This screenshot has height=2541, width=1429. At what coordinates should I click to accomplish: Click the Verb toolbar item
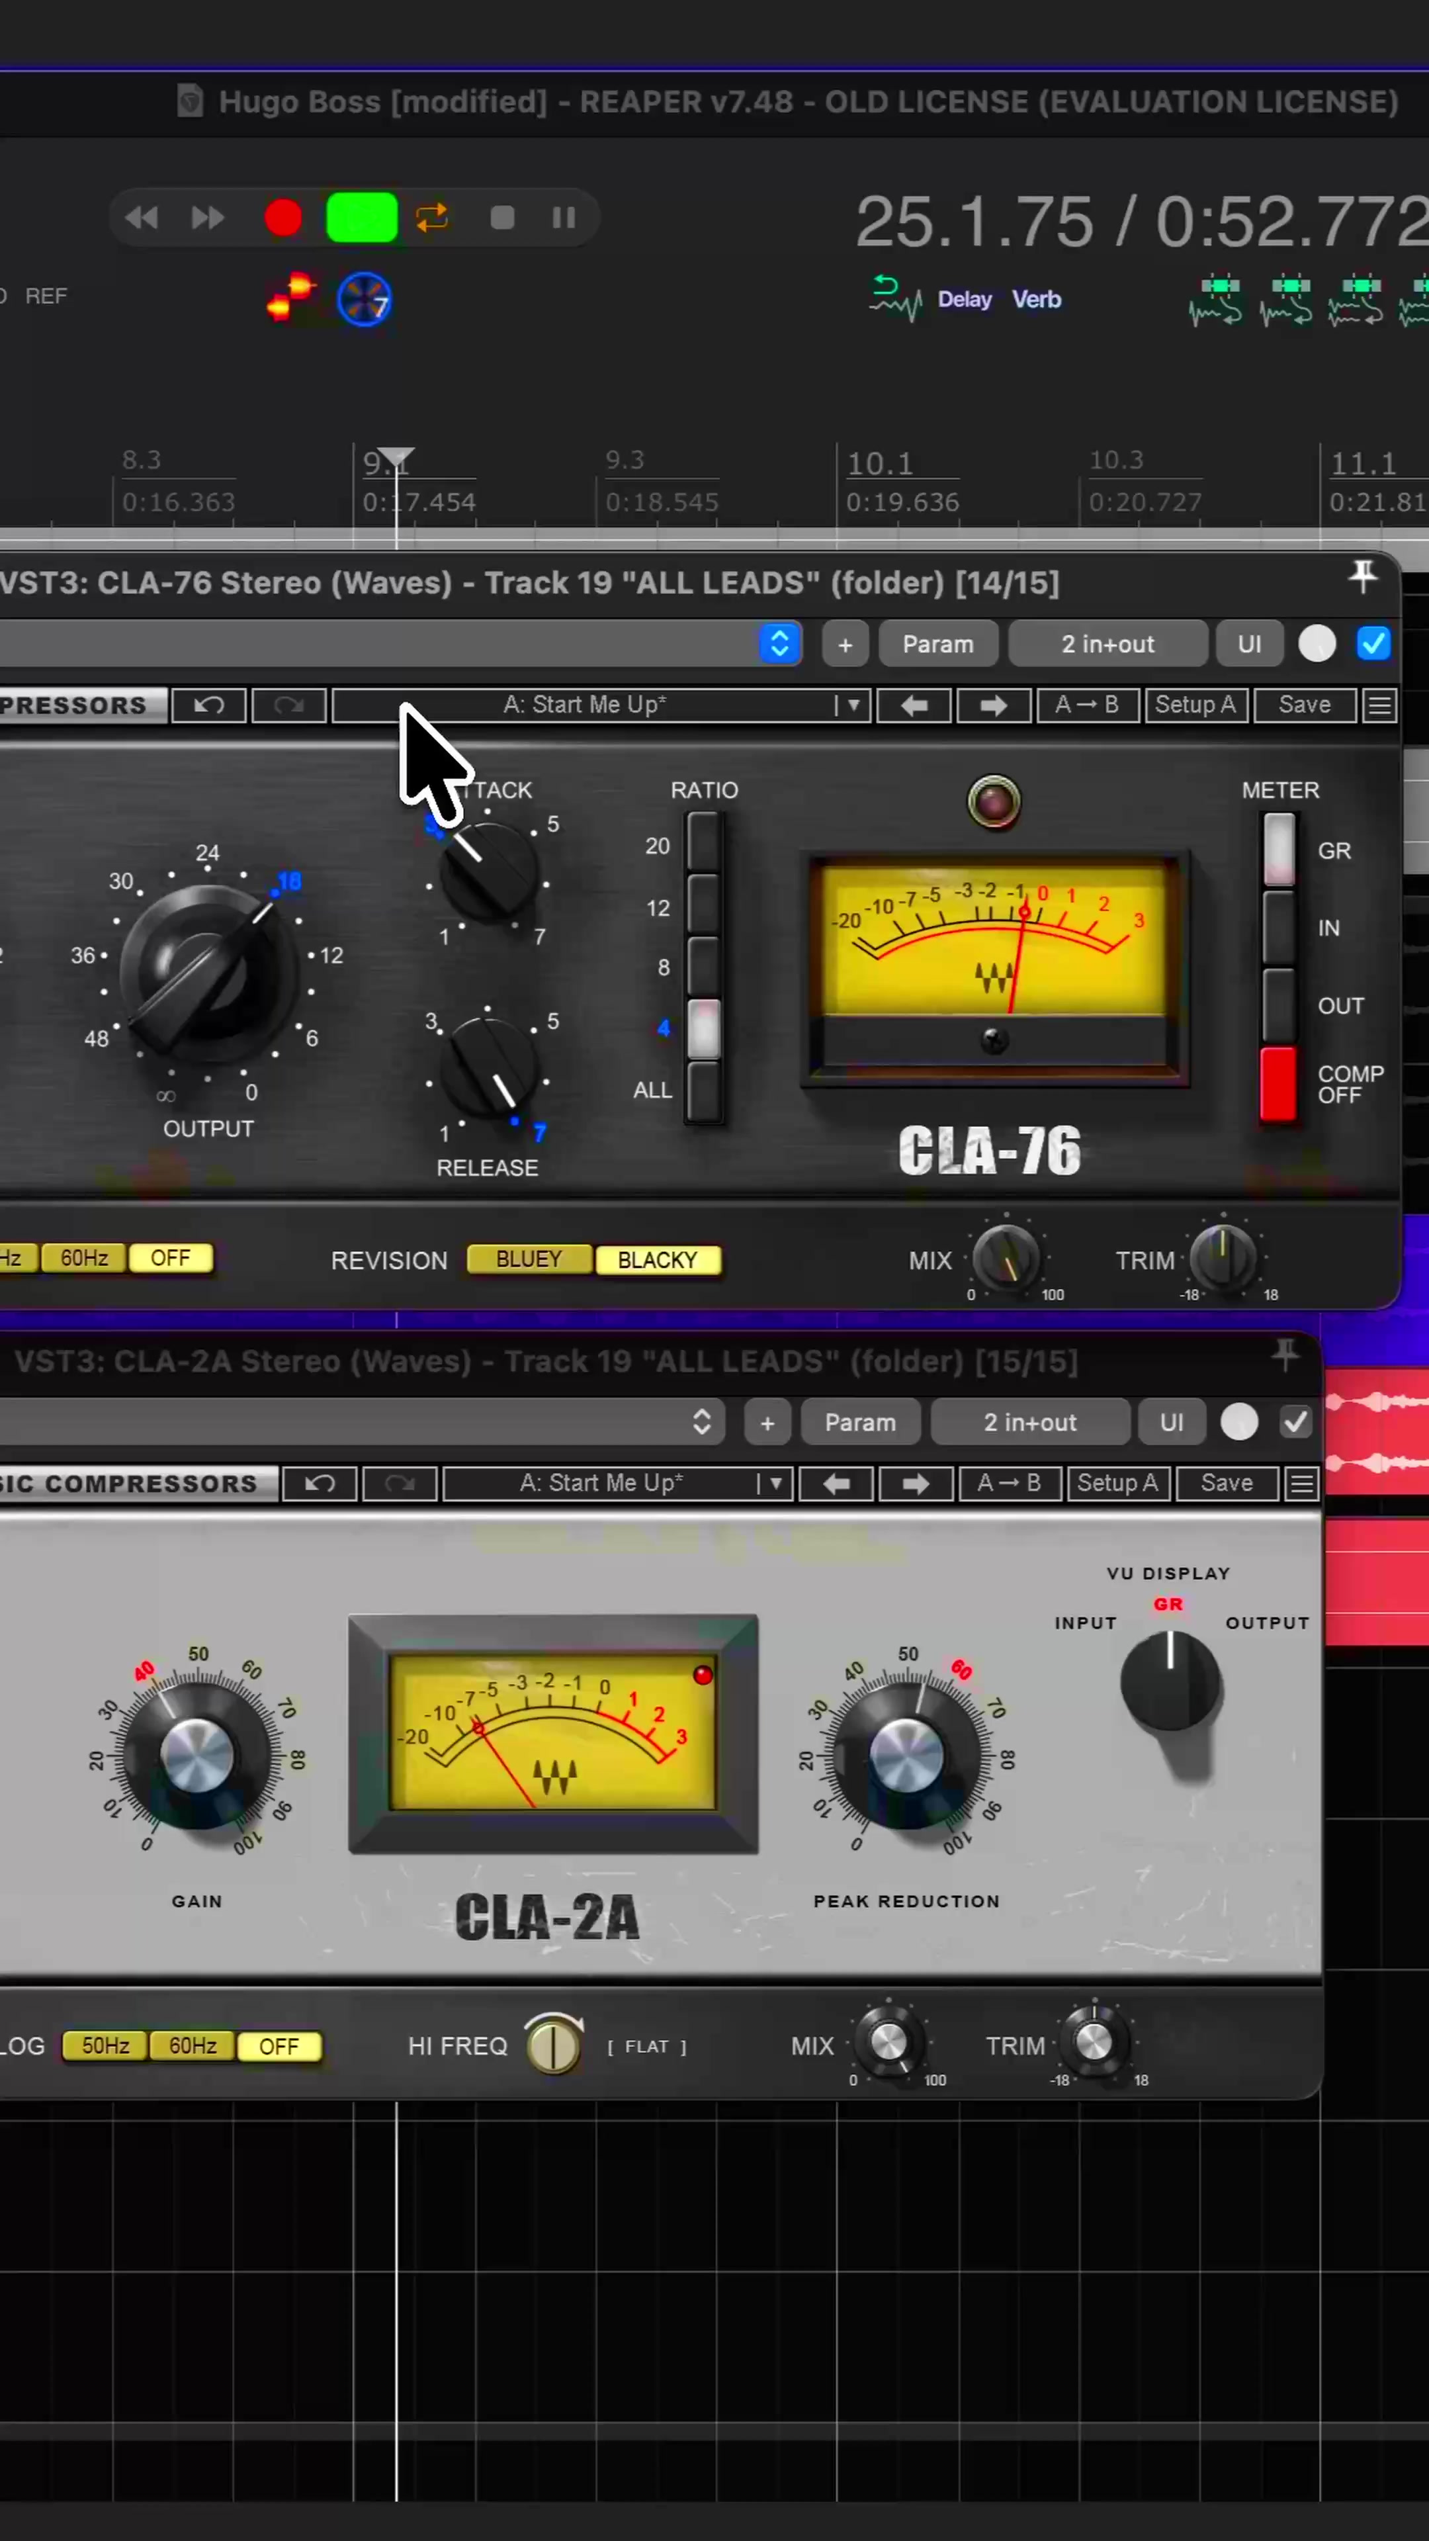[1037, 299]
